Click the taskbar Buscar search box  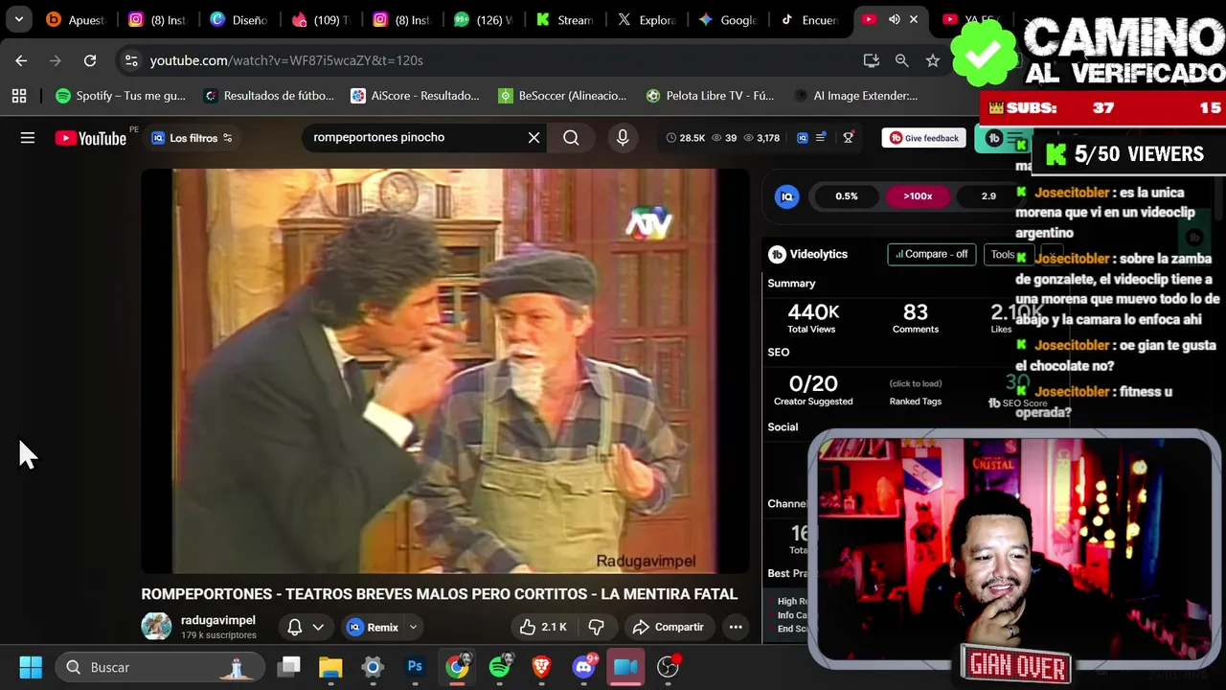point(158,667)
